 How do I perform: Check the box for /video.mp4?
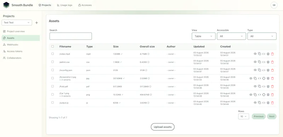(x=52, y=54)
